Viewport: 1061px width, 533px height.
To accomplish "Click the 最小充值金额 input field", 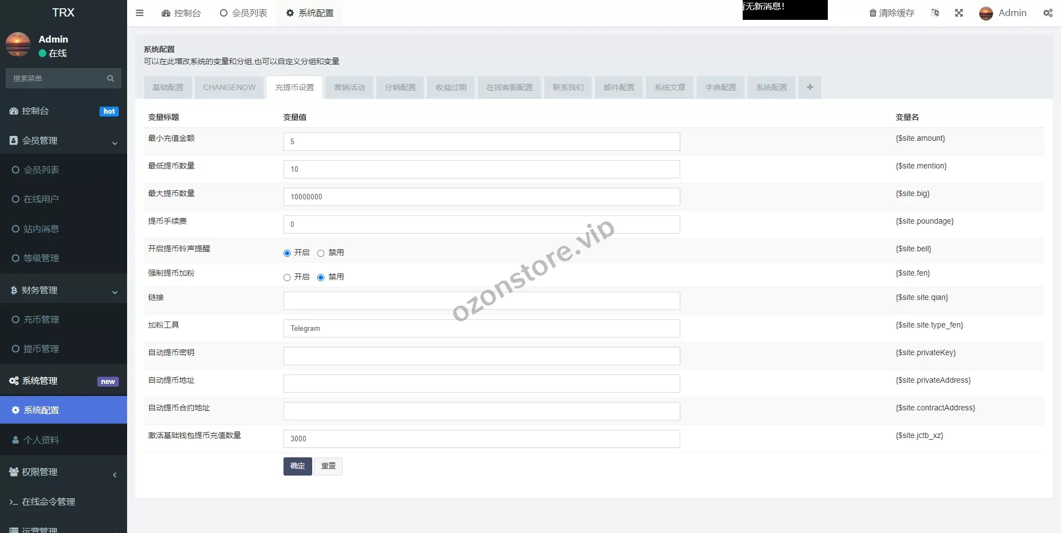I will pos(481,141).
